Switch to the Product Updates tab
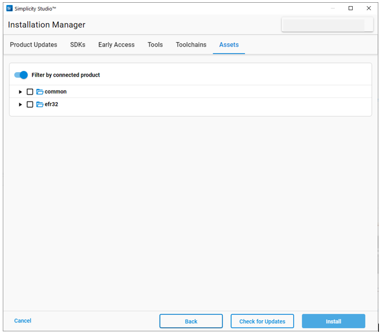380x333 pixels. click(33, 45)
